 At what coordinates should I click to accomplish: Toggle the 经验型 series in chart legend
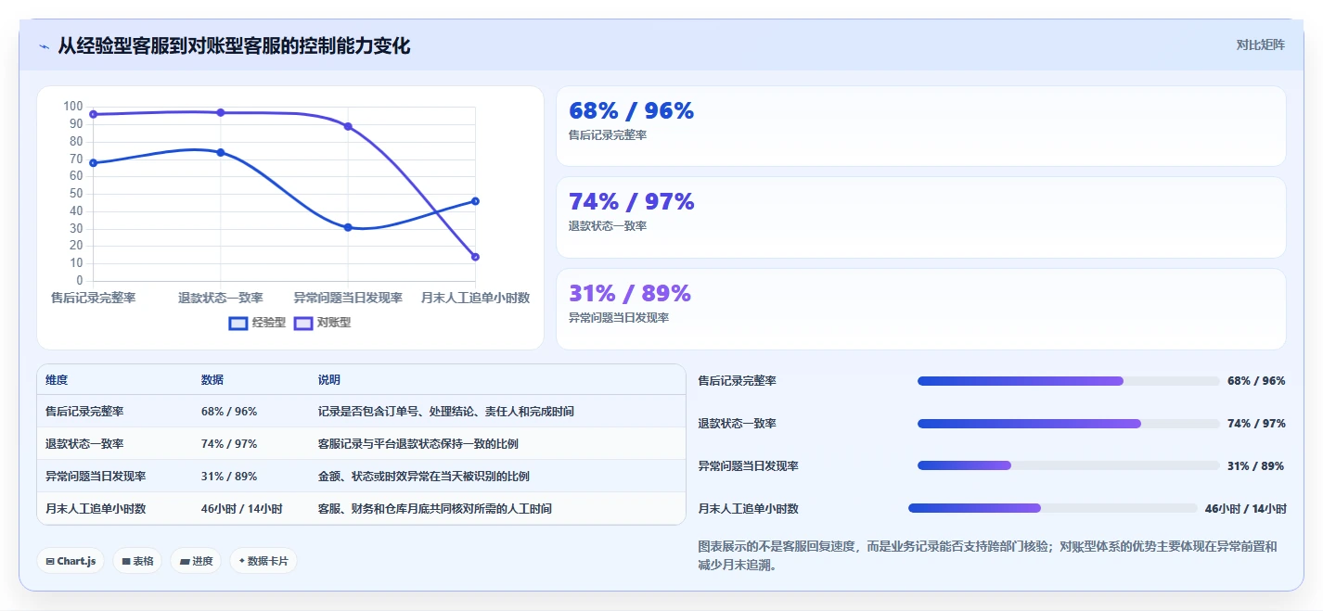pos(257,323)
